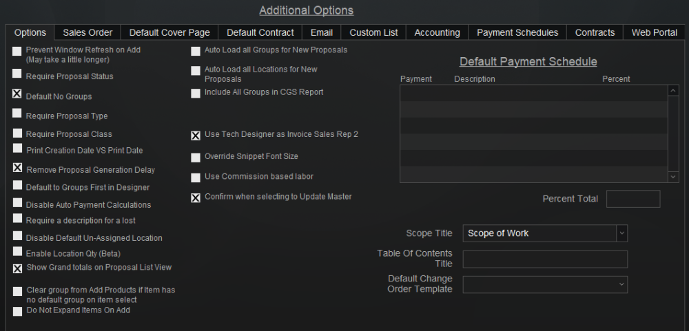
Task: Click the Percent Total field
Action: tap(633, 199)
